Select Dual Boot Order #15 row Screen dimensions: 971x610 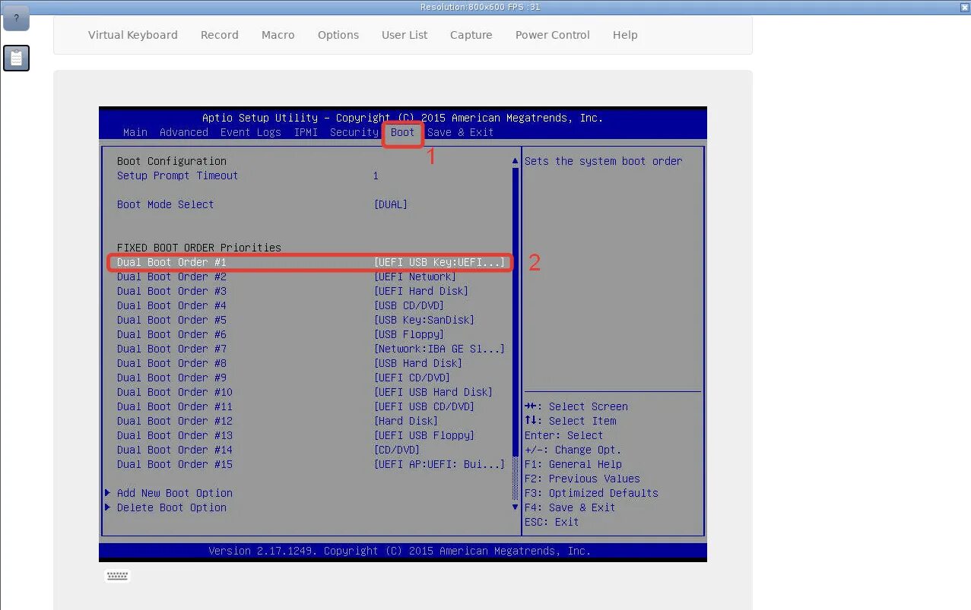click(310, 464)
